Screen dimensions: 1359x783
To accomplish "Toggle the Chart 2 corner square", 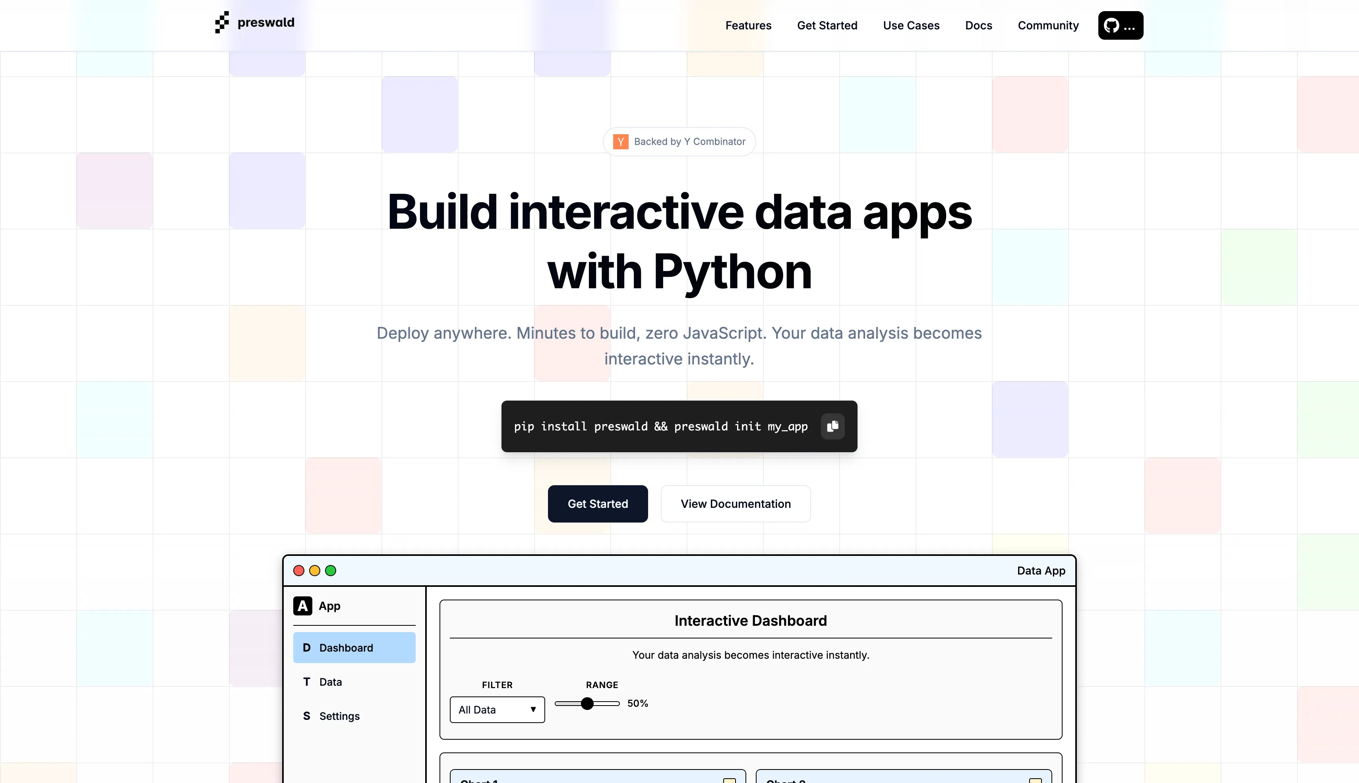I will tap(1035, 780).
